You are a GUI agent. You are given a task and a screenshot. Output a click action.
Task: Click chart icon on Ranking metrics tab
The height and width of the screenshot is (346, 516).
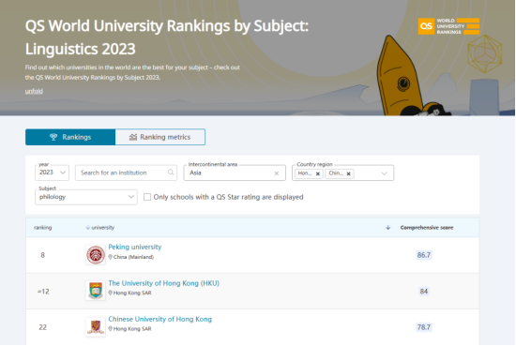point(133,137)
